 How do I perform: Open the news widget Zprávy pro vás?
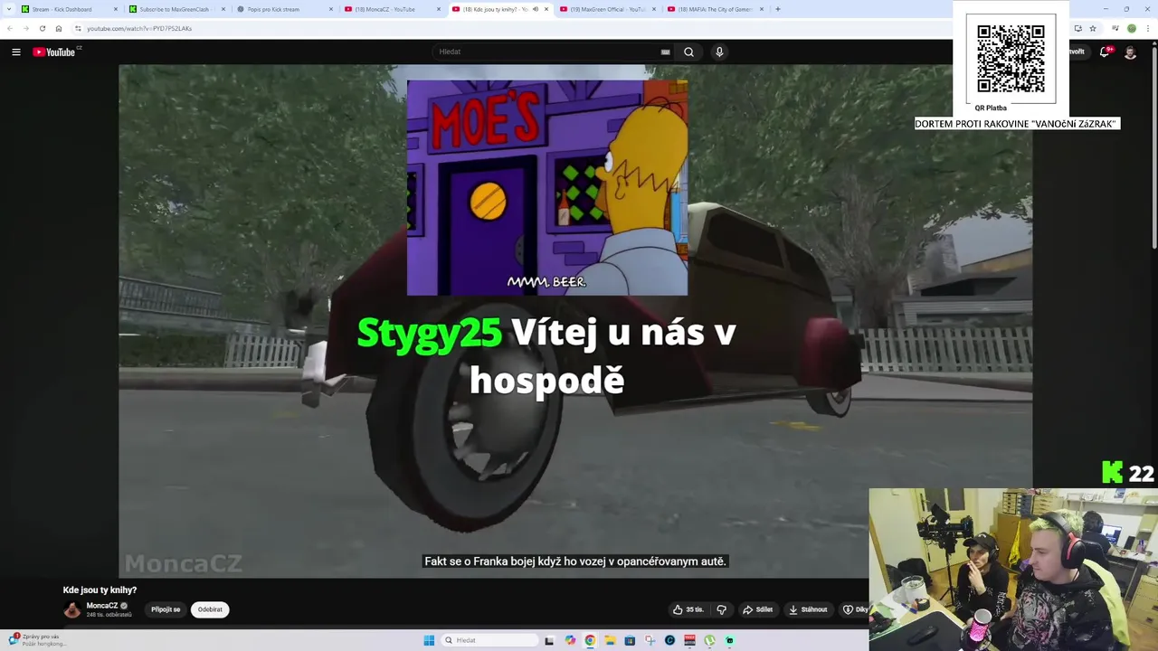coord(36,639)
